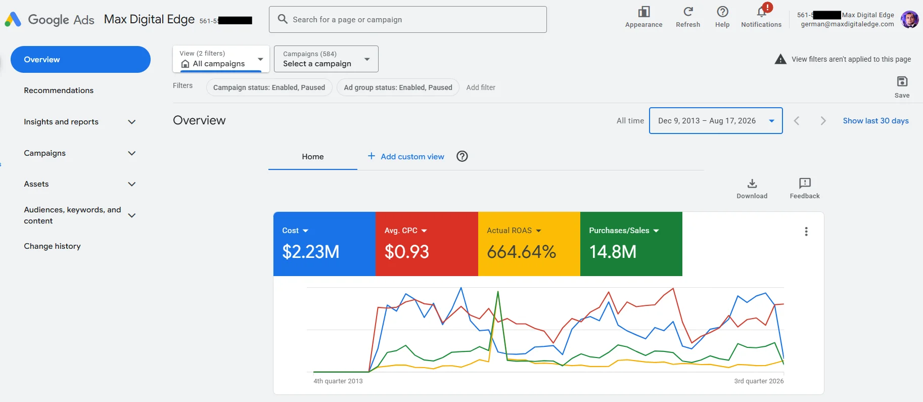Image resolution: width=923 pixels, height=402 pixels.
Task: Click the red Avg. CPC scorecard tile
Action: pyautogui.click(x=427, y=244)
